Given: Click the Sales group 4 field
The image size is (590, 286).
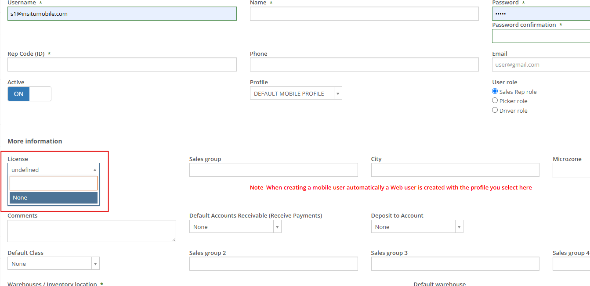Looking at the screenshot, I should coord(571,264).
